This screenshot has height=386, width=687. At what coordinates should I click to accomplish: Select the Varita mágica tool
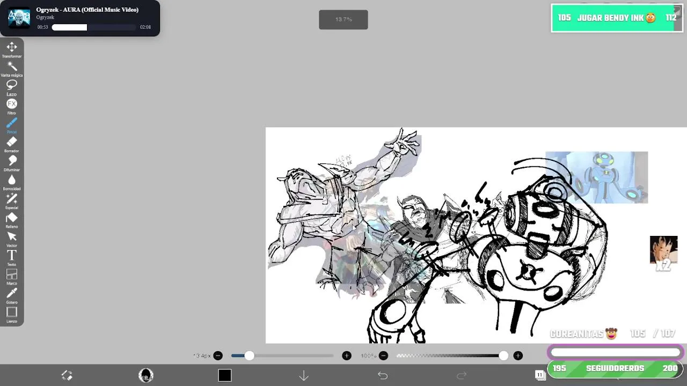click(12, 69)
